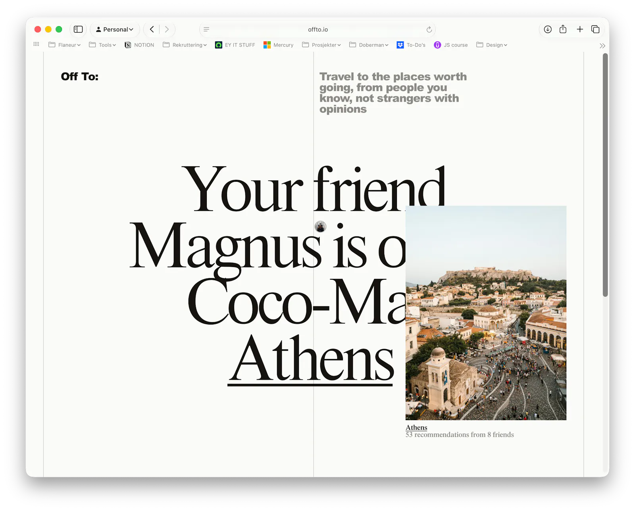635x511 pixels.
Task: Expand the Flaneur bookmarks folder
Action: click(64, 45)
